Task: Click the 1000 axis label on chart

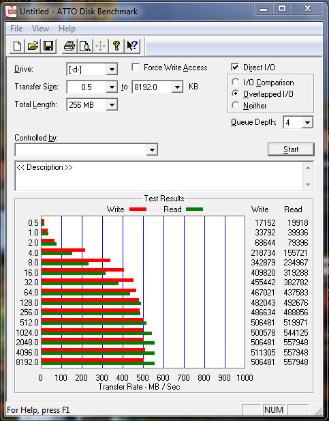Action: [245, 378]
